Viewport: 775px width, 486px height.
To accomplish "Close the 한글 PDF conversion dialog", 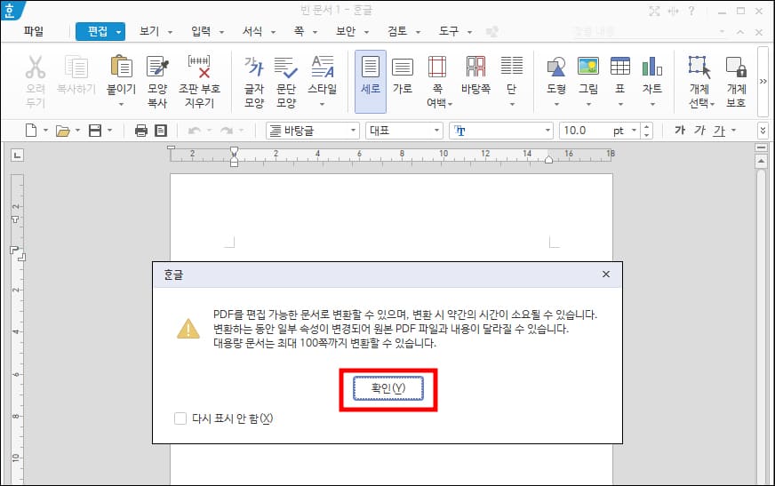I will point(606,275).
